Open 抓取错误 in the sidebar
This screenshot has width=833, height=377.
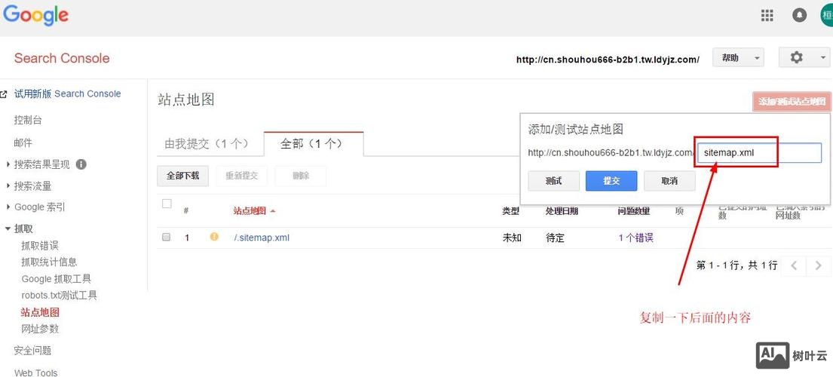tap(40, 246)
